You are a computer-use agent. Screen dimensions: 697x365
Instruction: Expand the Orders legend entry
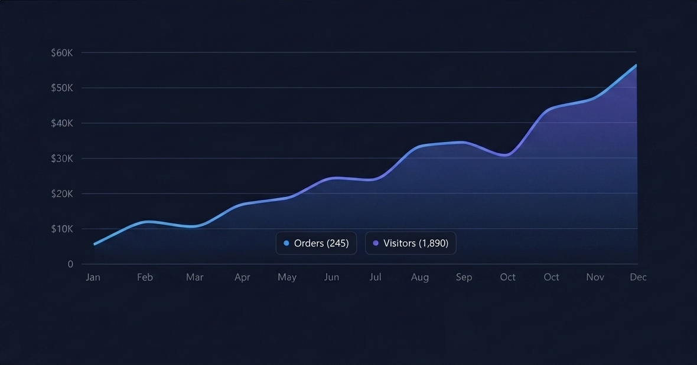(x=316, y=243)
